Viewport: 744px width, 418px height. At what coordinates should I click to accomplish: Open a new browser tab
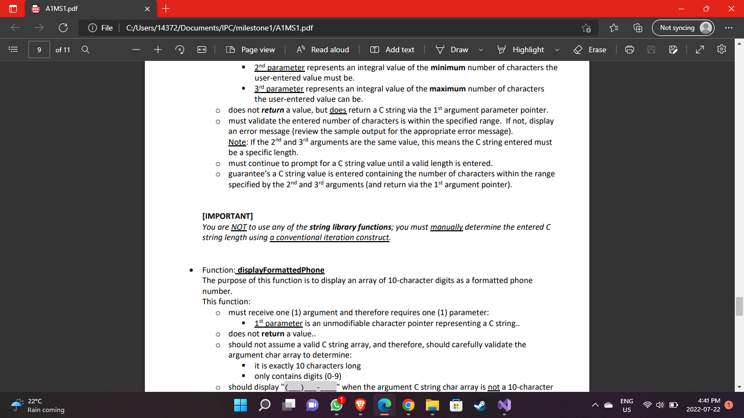click(167, 9)
